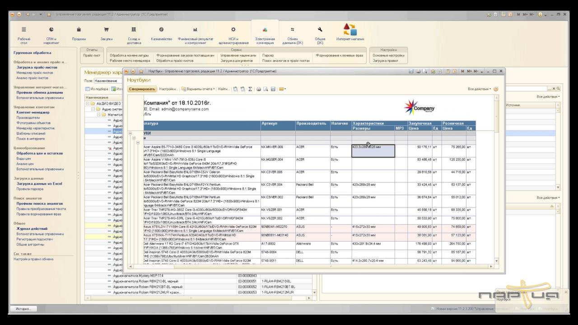Click the Найти... button in report toolbar

pos(224,89)
